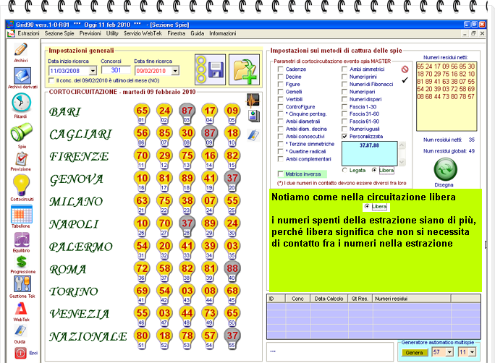Open the Ritardi clock icon
Screen dimensions: 495x363
point(20,103)
